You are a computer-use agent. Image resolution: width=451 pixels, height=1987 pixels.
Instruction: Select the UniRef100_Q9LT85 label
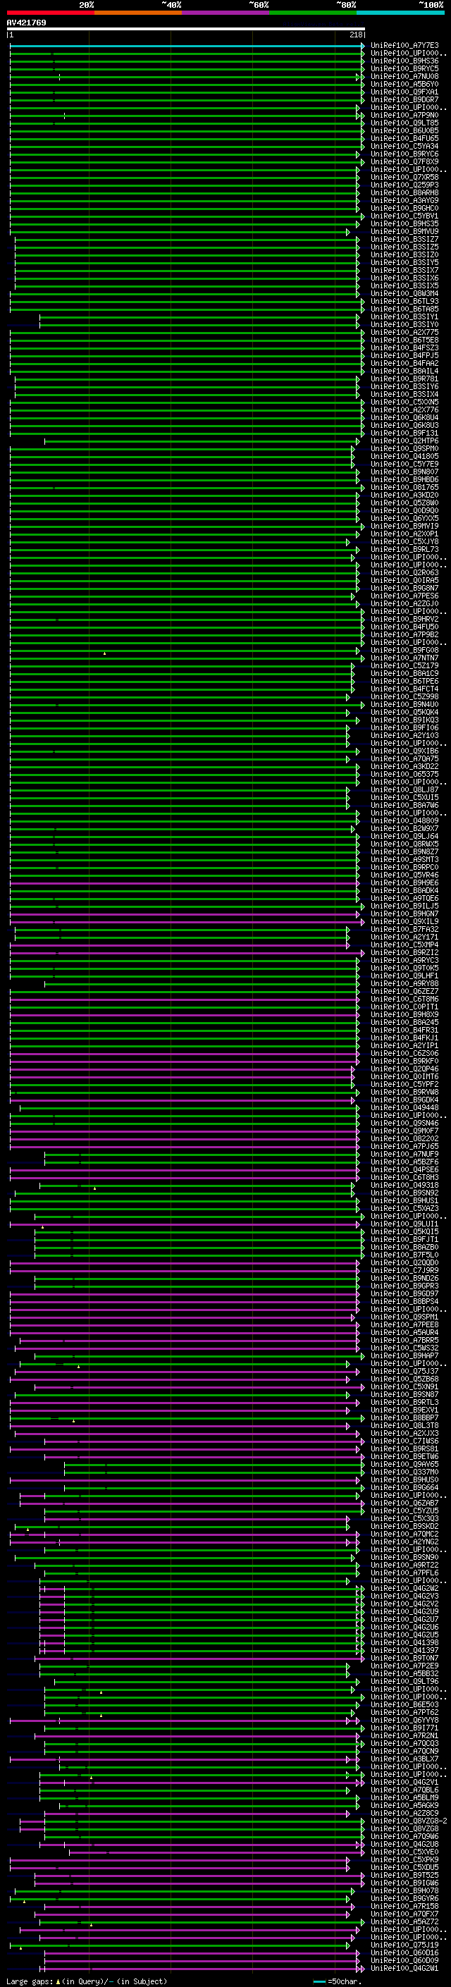(x=404, y=123)
